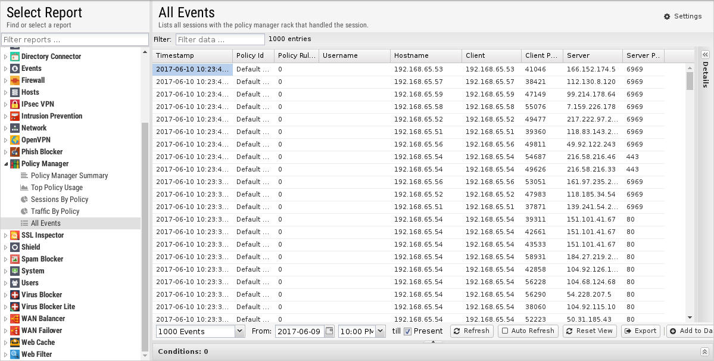Click the Phish Blocker icon

(14, 151)
